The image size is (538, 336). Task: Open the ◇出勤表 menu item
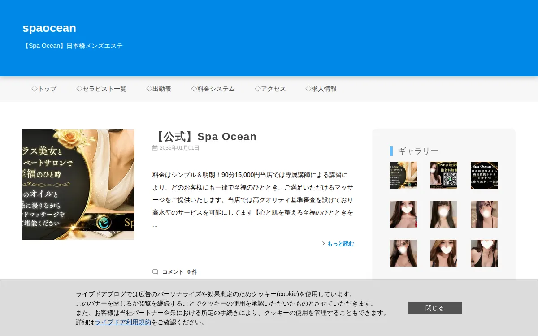point(159,89)
